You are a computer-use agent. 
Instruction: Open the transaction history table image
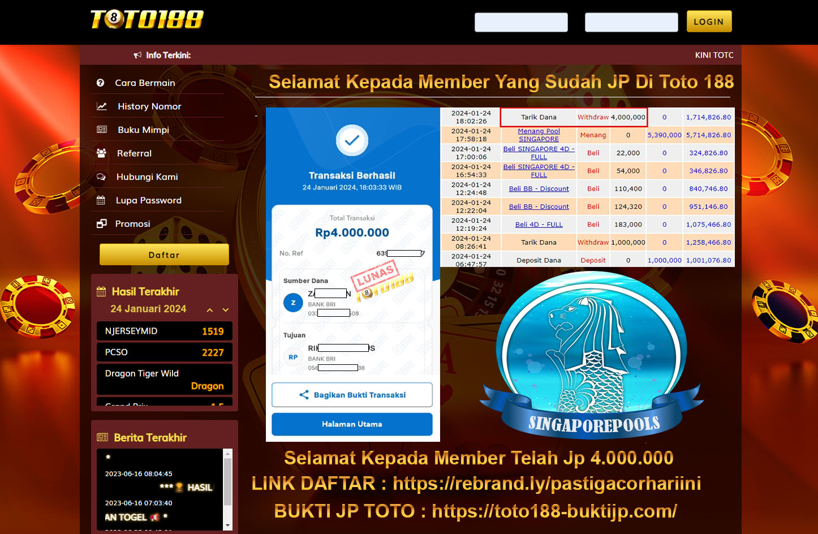587,187
